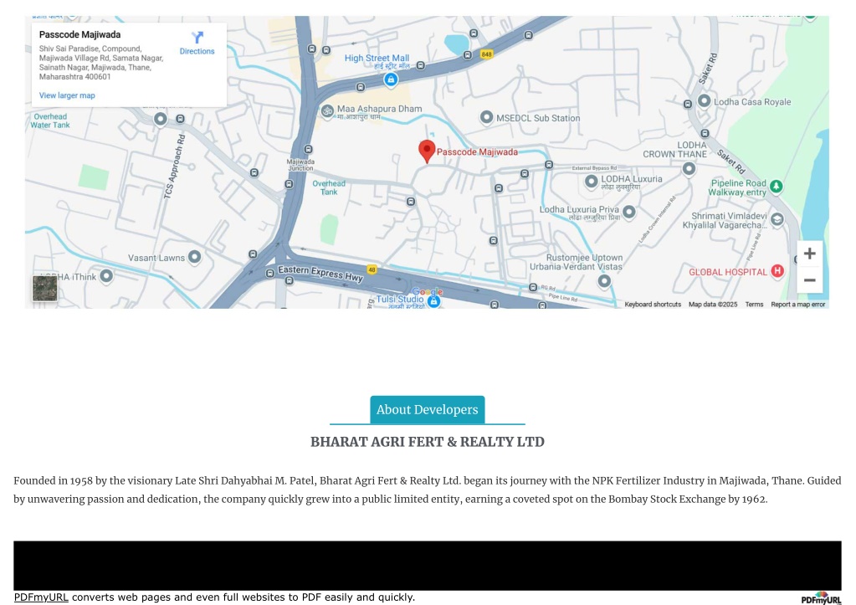This screenshot has height=605, width=856.
Task: Click the External Bypass Rd label
Action: (594, 168)
